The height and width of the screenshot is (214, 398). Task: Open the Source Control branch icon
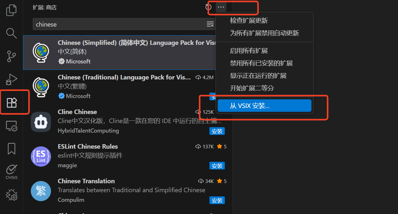(x=12, y=56)
